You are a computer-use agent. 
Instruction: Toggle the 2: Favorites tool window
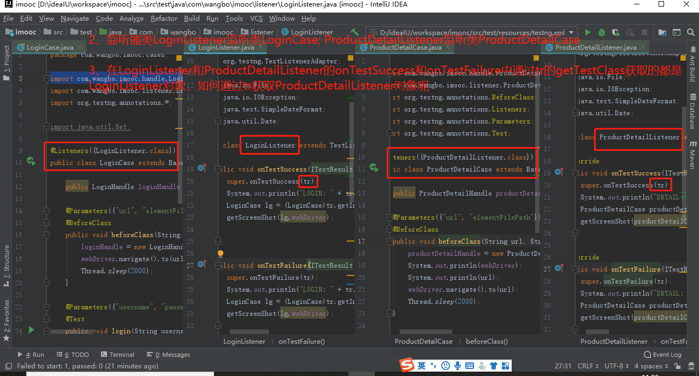click(x=6, y=321)
